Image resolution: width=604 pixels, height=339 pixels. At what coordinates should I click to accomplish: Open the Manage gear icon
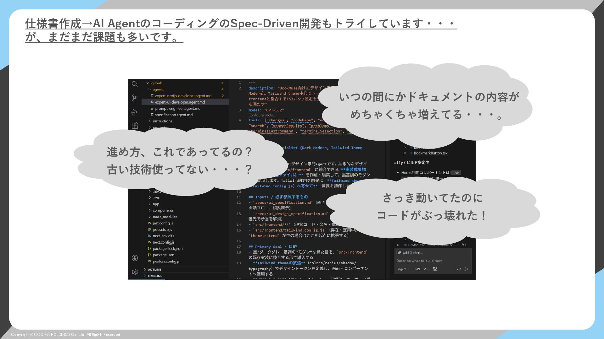pyautogui.click(x=135, y=272)
